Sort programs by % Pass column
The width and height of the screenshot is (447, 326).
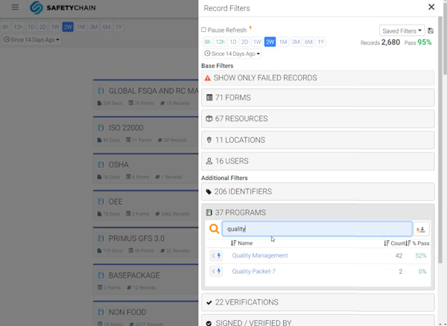pos(418,243)
